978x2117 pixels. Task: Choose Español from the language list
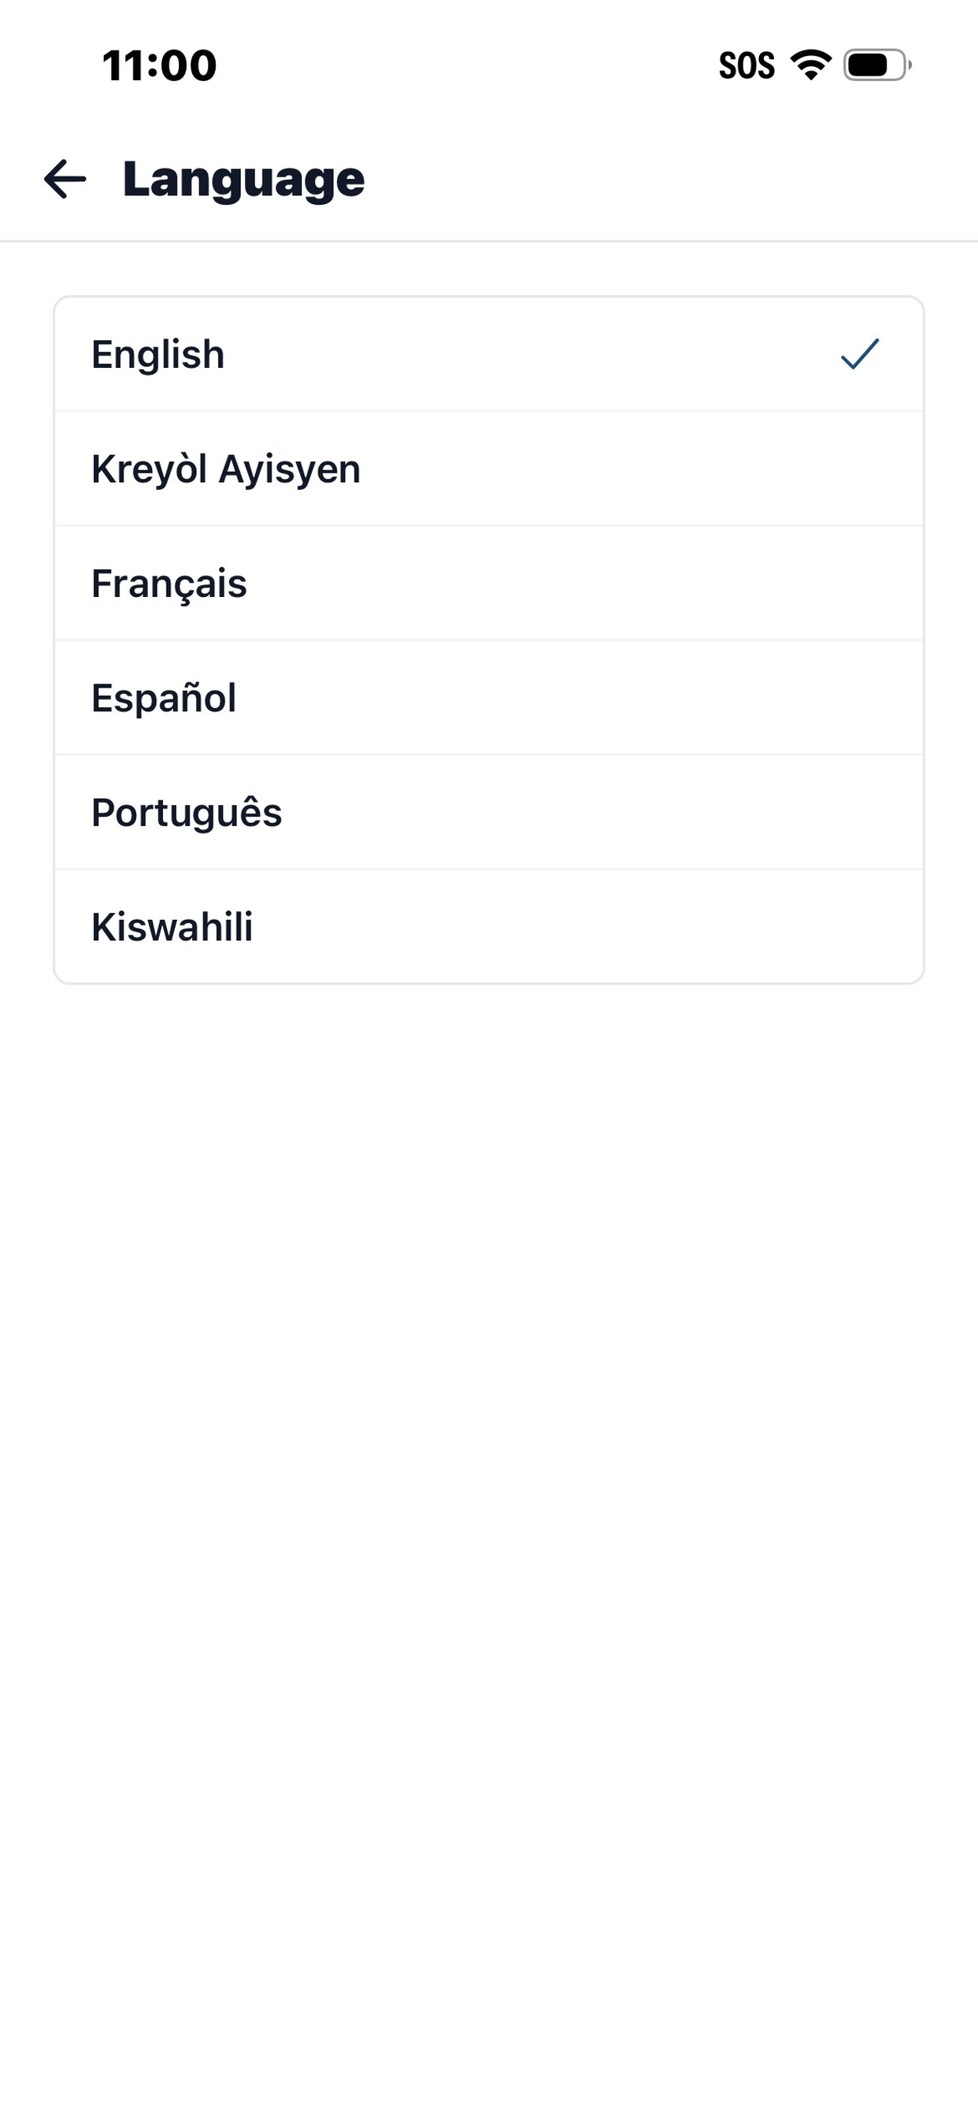pyautogui.click(x=489, y=697)
